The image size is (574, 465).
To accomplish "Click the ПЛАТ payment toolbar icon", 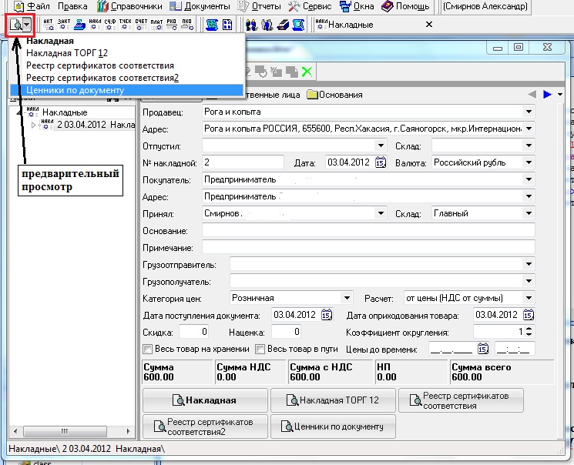I will tap(156, 25).
